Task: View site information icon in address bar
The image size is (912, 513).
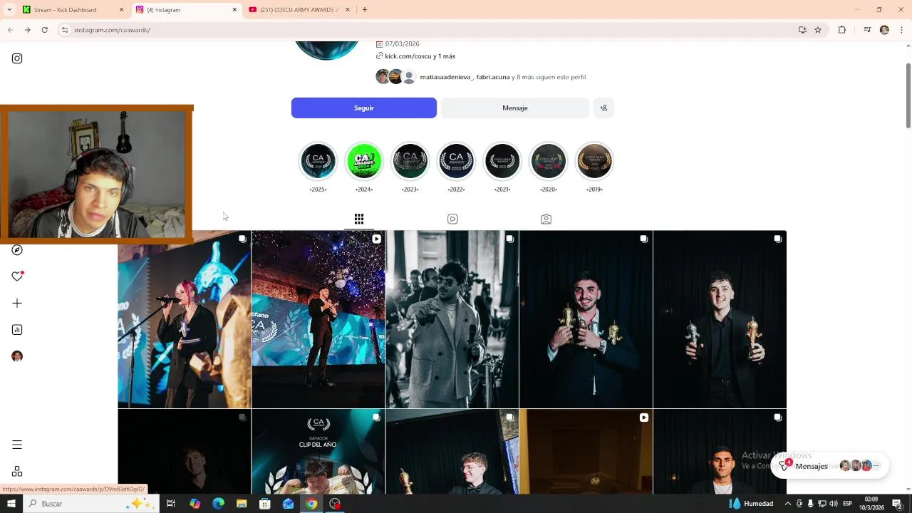Action: pos(64,30)
